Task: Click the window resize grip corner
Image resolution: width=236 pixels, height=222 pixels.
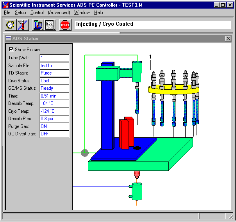Action: 230,217
